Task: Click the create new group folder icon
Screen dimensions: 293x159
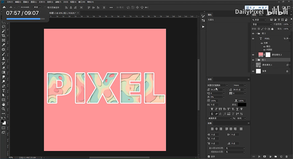Action: tap(275, 157)
